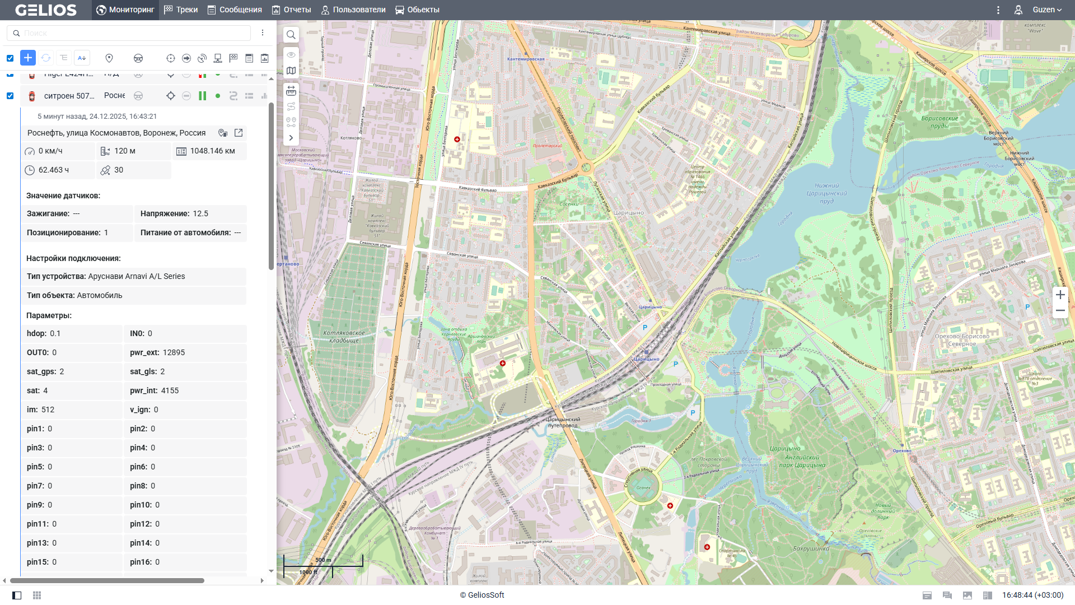Screen dimensions: 1075x605
Task: Open the address in external window icon
Action: pyautogui.click(x=239, y=133)
